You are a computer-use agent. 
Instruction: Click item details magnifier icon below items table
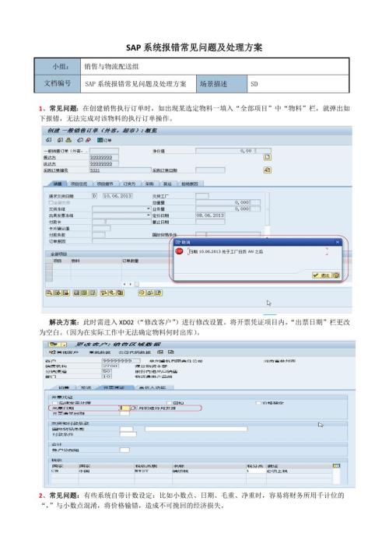pyautogui.click(x=49, y=293)
